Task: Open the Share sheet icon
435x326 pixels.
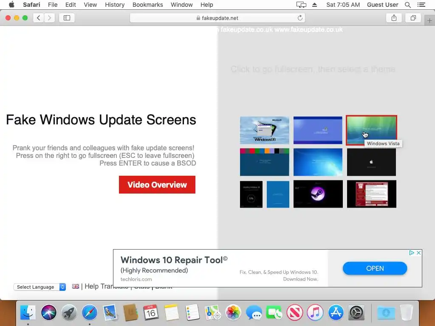Action: click(394, 18)
